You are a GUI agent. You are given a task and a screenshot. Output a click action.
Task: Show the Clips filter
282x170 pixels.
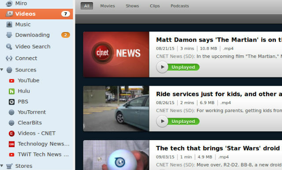(155, 6)
